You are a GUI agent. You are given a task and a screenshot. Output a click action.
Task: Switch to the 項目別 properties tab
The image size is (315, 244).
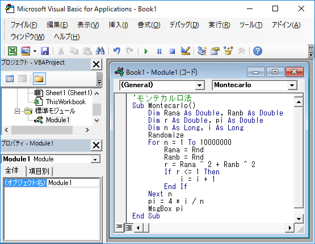pos(39,172)
